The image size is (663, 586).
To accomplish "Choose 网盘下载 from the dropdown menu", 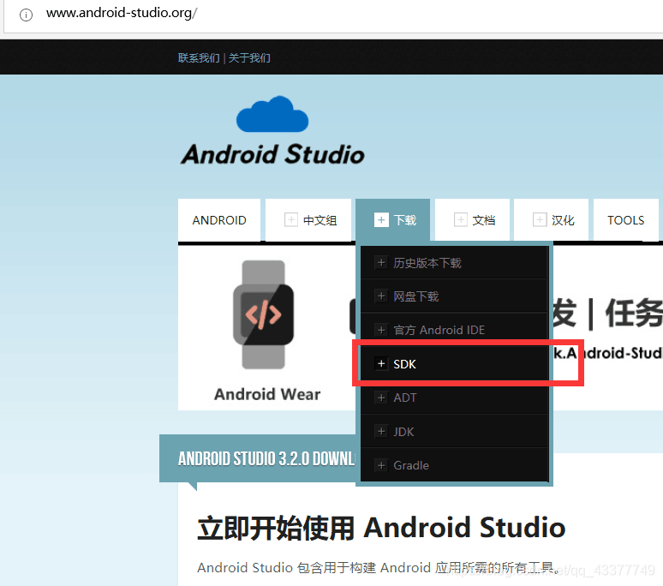I will coord(455,296).
